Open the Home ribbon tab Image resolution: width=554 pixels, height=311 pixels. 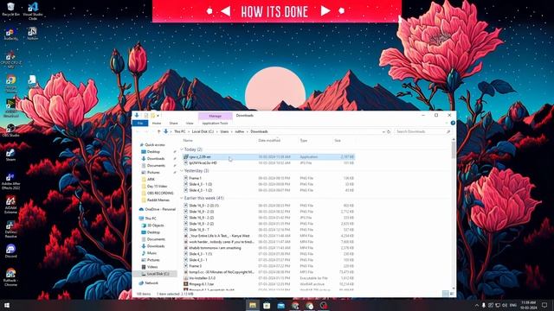[157, 123]
